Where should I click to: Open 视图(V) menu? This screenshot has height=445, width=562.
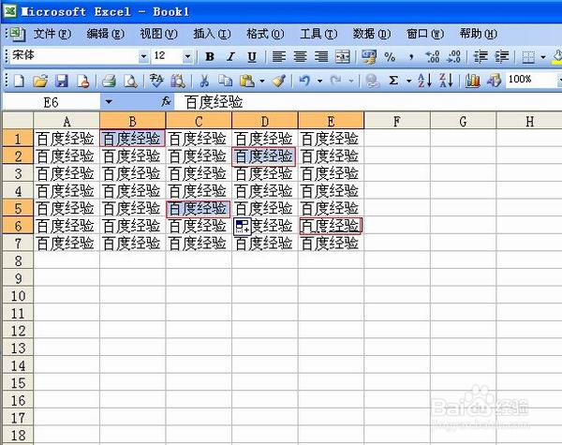click(x=159, y=34)
